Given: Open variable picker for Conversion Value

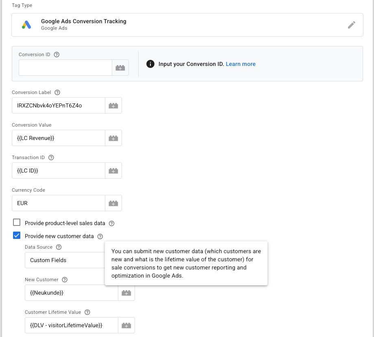Looking at the screenshot, I should pos(113,138).
